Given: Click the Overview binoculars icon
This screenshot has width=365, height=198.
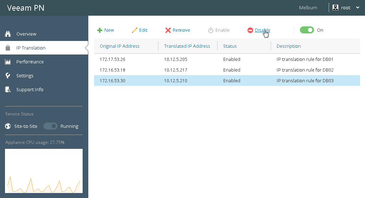Looking at the screenshot, I should (x=8, y=34).
